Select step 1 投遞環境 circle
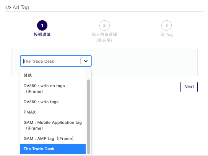Screen dimensions: 208x156 coord(42,25)
